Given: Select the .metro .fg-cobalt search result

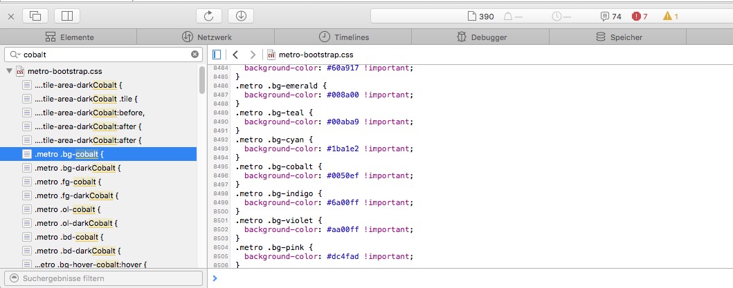Looking at the screenshot, I should [x=67, y=182].
